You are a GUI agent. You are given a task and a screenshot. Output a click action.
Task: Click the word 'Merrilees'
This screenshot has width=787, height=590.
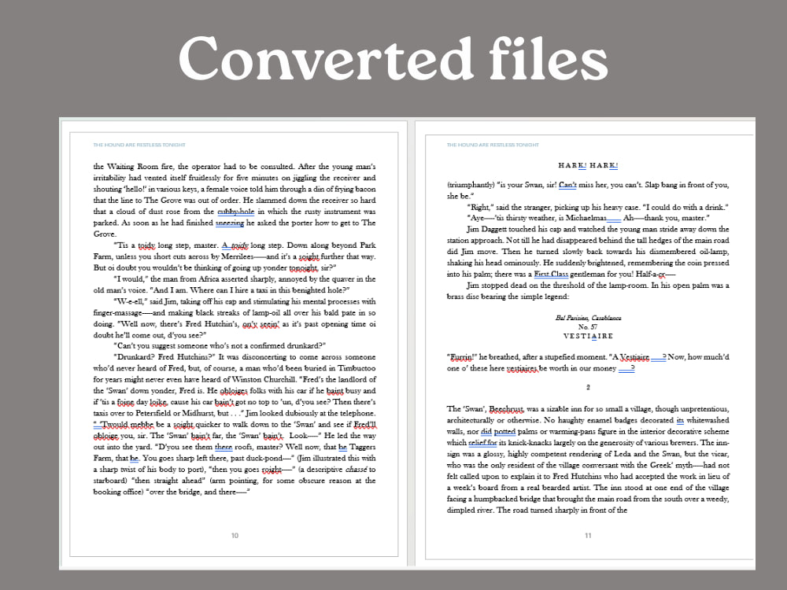[x=238, y=256]
